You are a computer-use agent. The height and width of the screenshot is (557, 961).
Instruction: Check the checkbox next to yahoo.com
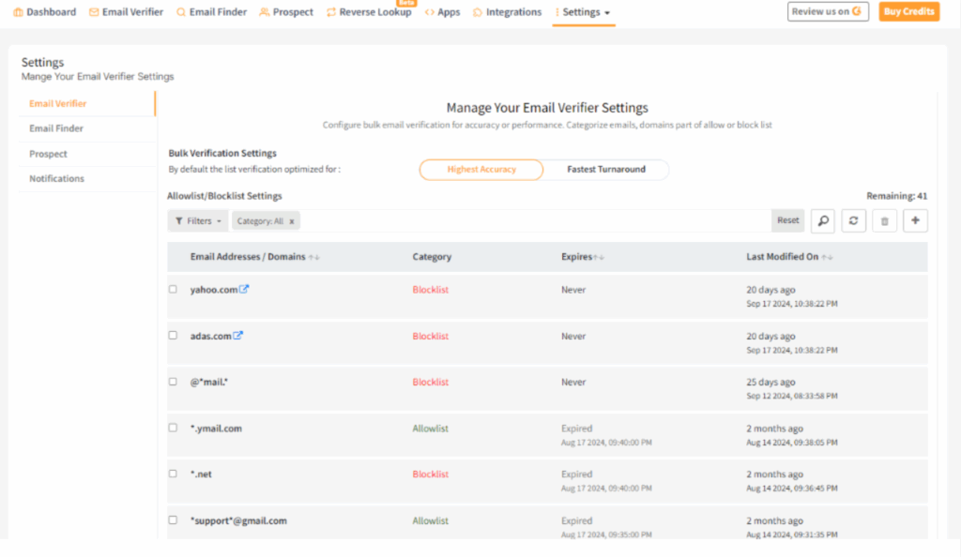(172, 289)
